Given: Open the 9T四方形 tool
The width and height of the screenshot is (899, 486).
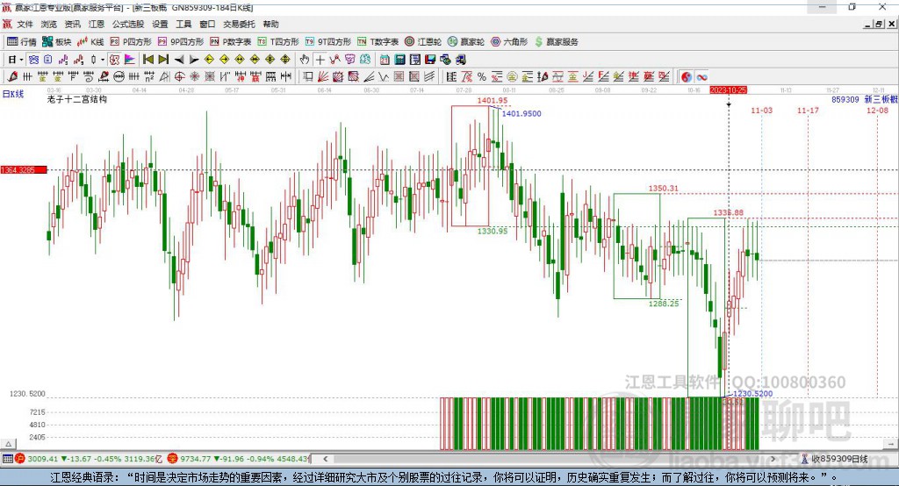Looking at the screenshot, I should (328, 42).
